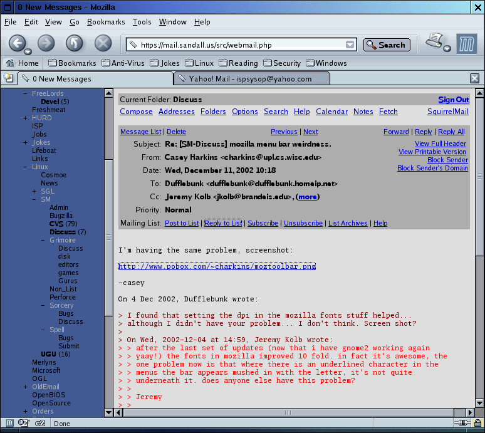Viewport: 485px width, 433px height.
Task: Open the Bookmarks menu in menu bar
Action: (106, 22)
